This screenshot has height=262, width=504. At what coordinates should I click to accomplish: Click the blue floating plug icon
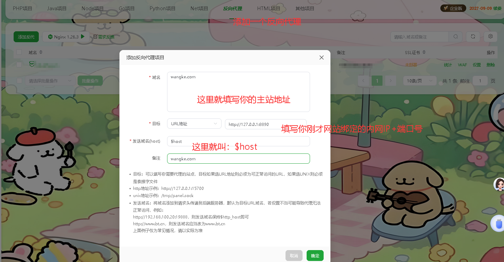498,224
